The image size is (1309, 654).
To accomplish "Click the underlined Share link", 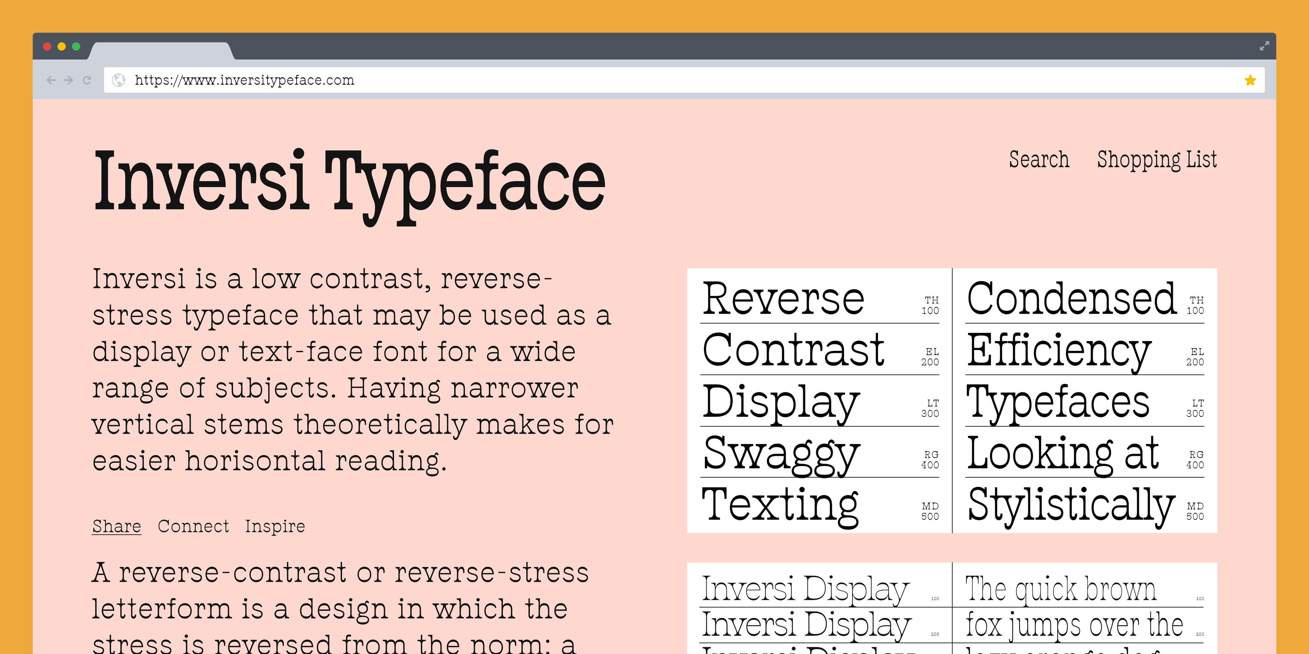I will tap(116, 526).
